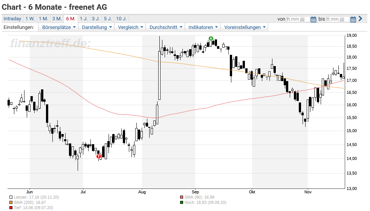Image resolution: width=370 pixels, height=211 pixels.
Task: Open the 'von' date calendar picker
Action: (313, 19)
